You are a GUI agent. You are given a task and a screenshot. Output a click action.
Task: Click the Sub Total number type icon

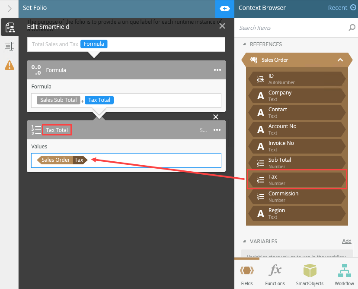tap(261, 163)
